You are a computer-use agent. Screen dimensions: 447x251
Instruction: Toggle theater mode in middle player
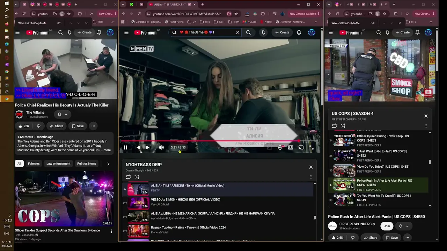[291, 147]
